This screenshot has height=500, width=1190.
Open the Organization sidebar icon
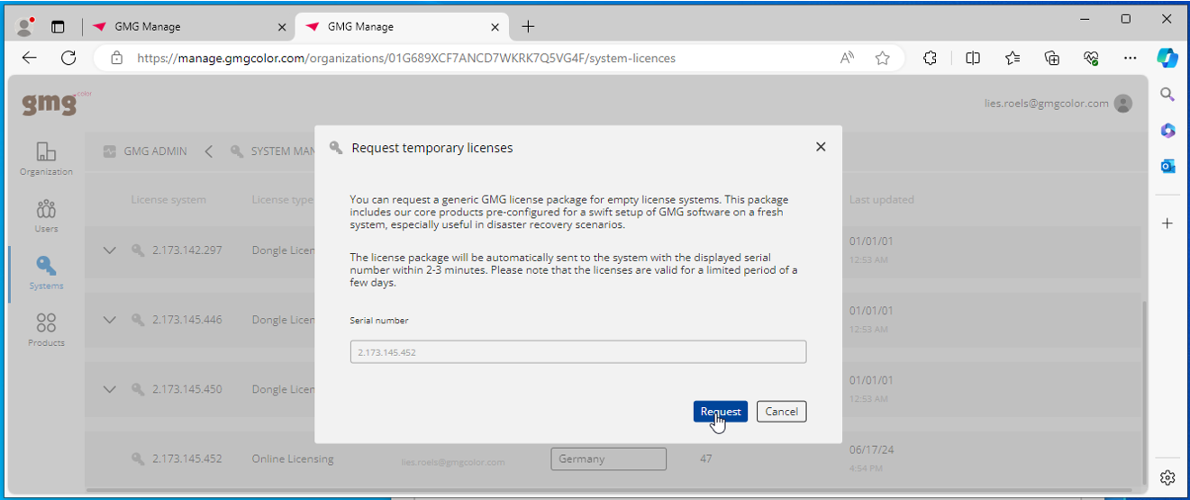[46, 159]
